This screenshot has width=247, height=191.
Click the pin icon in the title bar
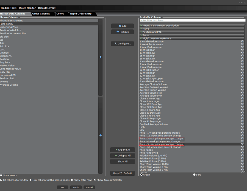[x=239, y=2]
